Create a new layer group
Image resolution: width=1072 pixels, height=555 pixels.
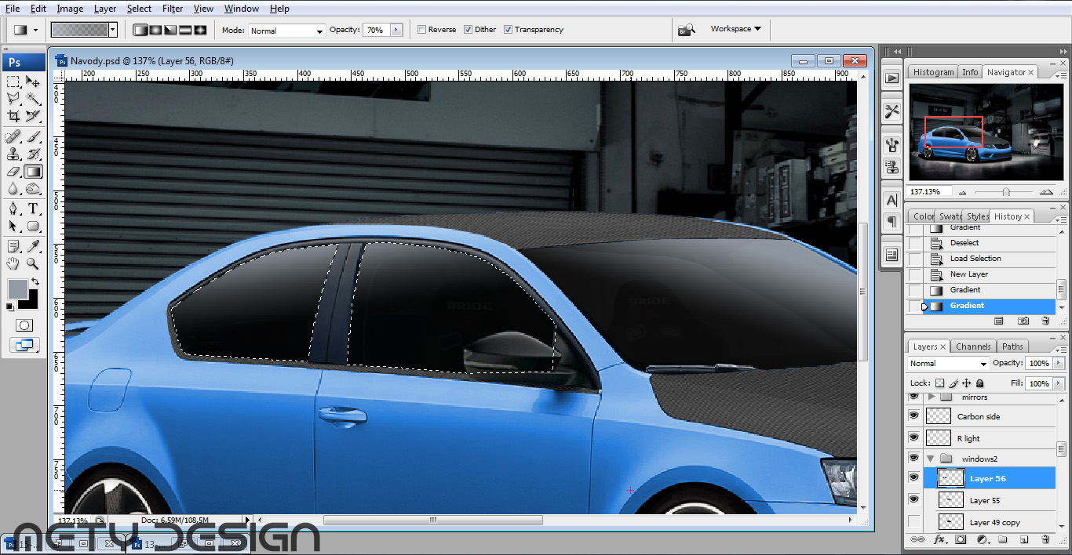click(x=1002, y=539)
